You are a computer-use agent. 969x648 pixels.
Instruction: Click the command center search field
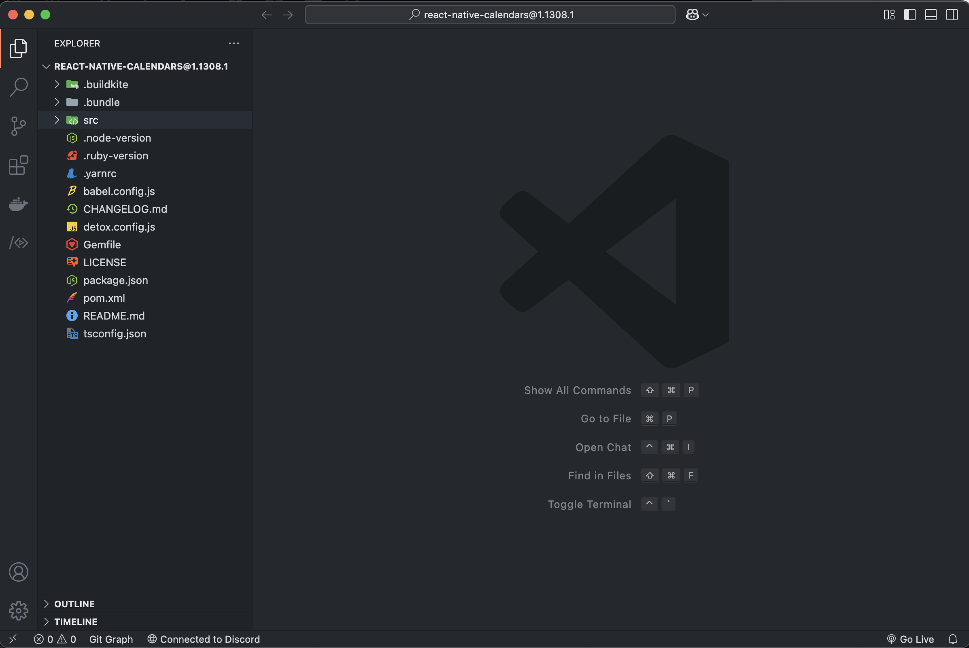point(490,15)
